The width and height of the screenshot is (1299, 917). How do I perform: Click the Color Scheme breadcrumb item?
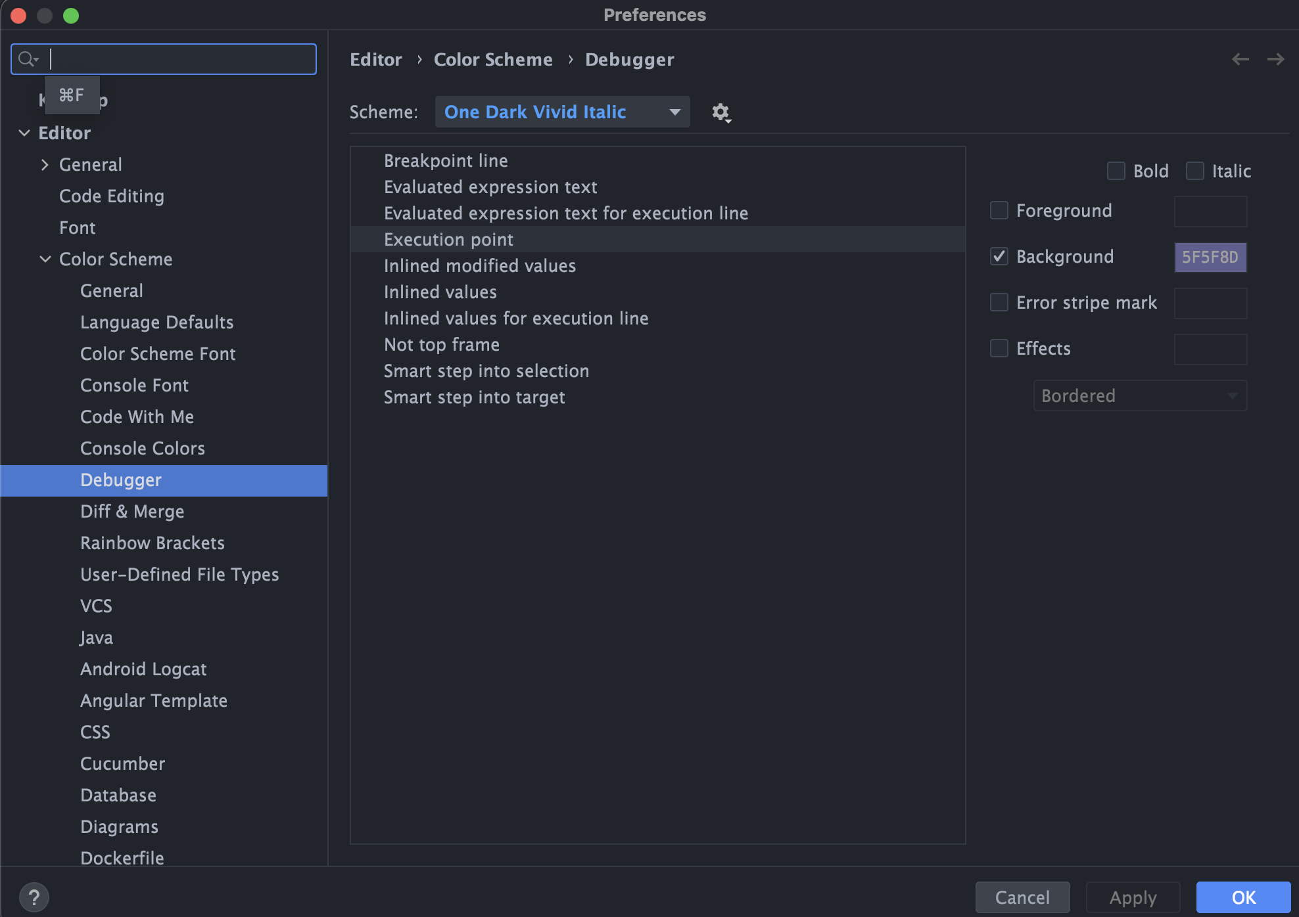493,59
